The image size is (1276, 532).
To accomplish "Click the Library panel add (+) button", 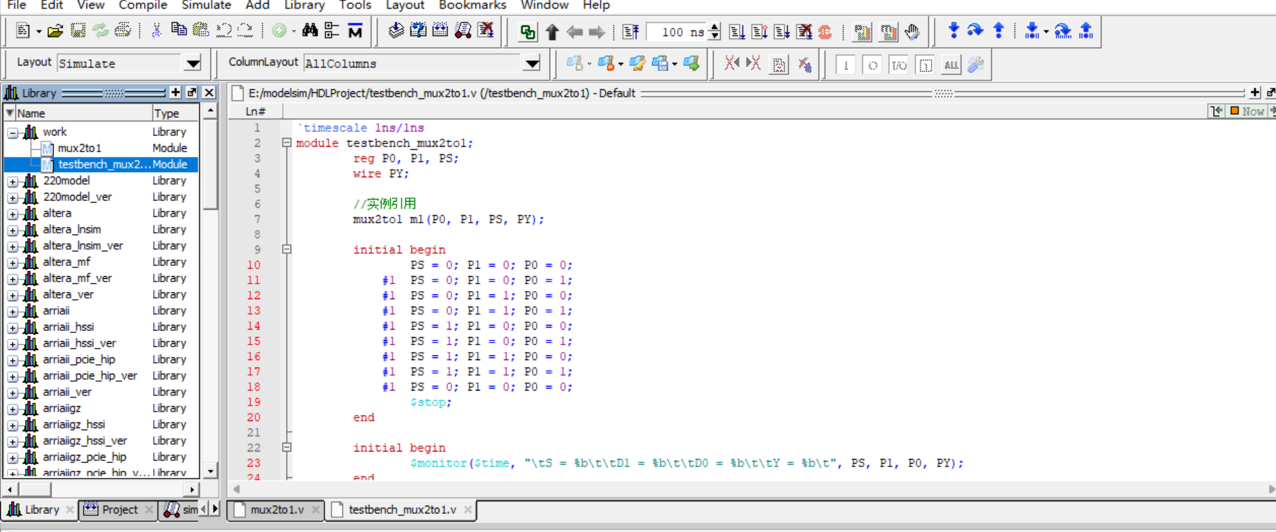I will pyautogui.click(x=175, y=93).
